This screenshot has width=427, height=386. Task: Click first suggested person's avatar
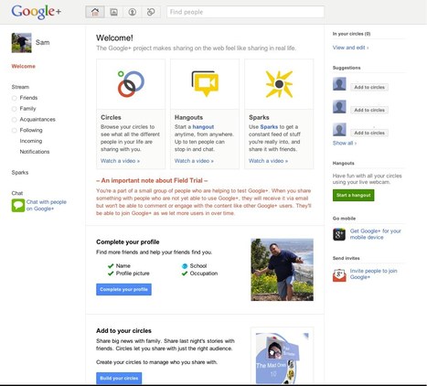coord(339,84)
